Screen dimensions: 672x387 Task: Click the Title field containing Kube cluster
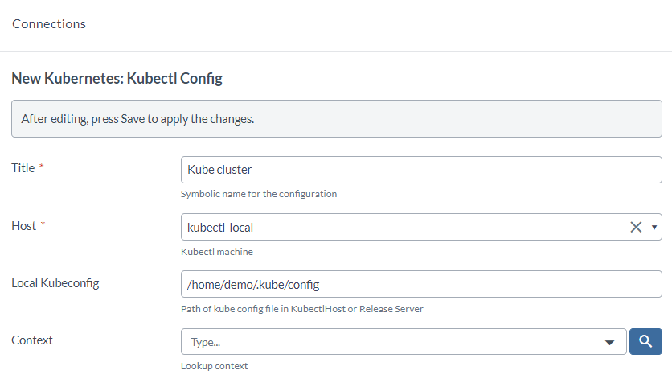[420, 170]
